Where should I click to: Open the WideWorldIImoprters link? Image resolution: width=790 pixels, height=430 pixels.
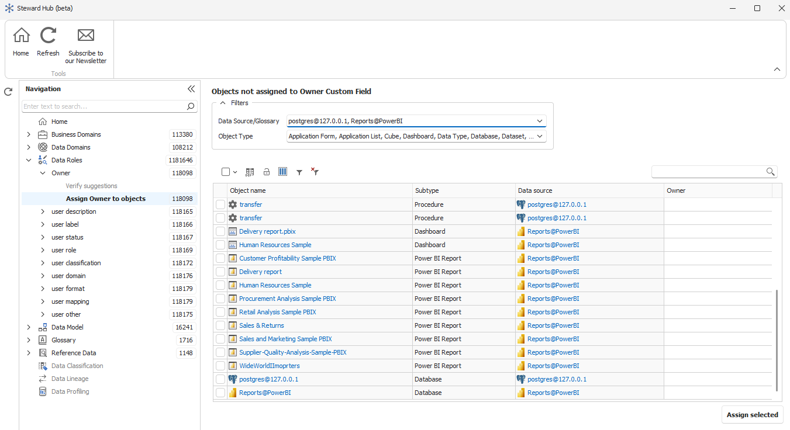tap(269, 366)
